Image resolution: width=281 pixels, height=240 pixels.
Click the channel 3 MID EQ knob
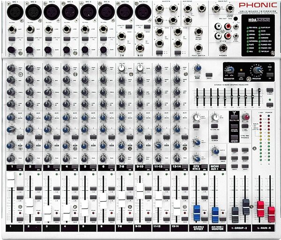[x=48, y=80]
